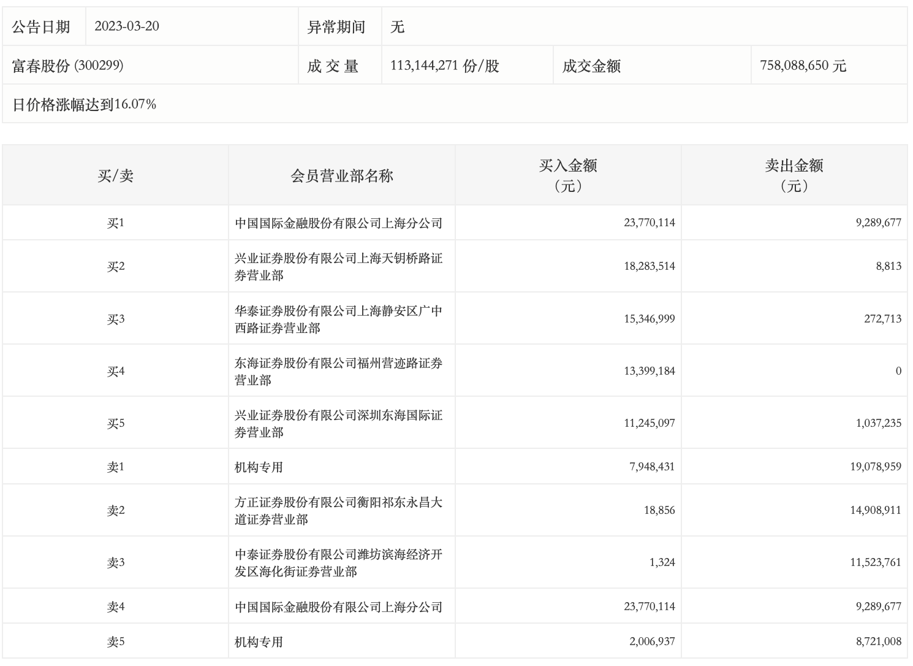
Task: Click the 买1 row label
Action: click(x=115, y=223)
